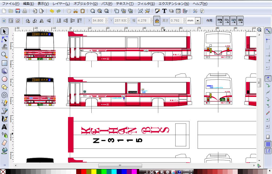Select the Rectangle tool

tap(4, 63)
